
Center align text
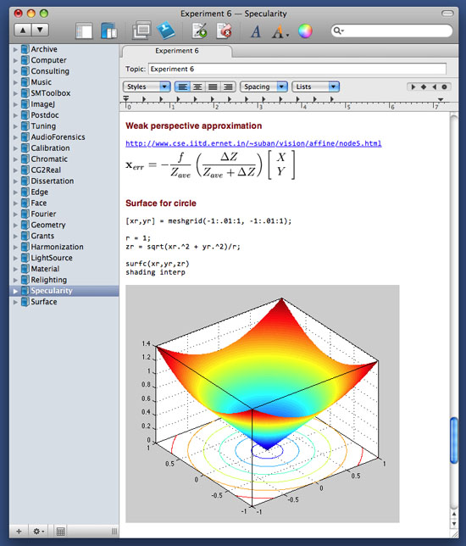[197, 86]
